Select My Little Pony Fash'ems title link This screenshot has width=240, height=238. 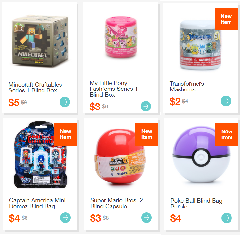coord(113,89)
